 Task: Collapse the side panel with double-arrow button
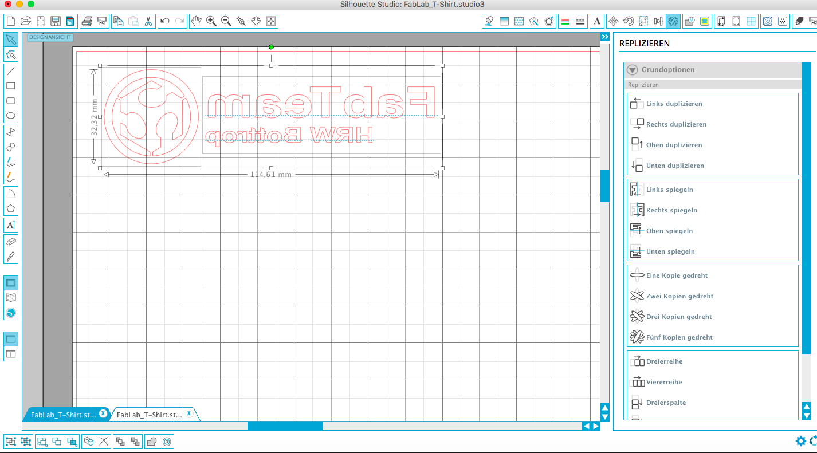coord(605,37)
